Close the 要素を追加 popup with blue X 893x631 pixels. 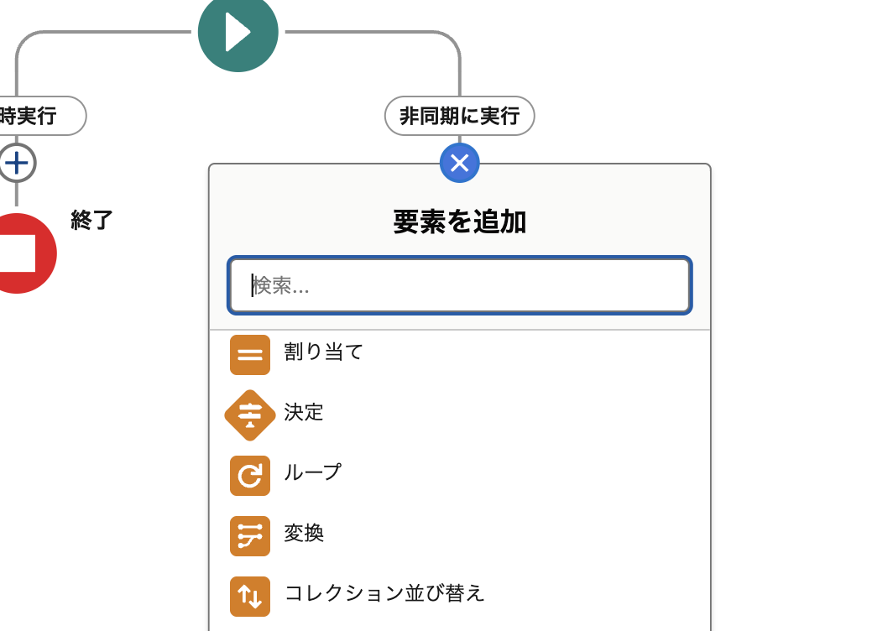point(459,163)
